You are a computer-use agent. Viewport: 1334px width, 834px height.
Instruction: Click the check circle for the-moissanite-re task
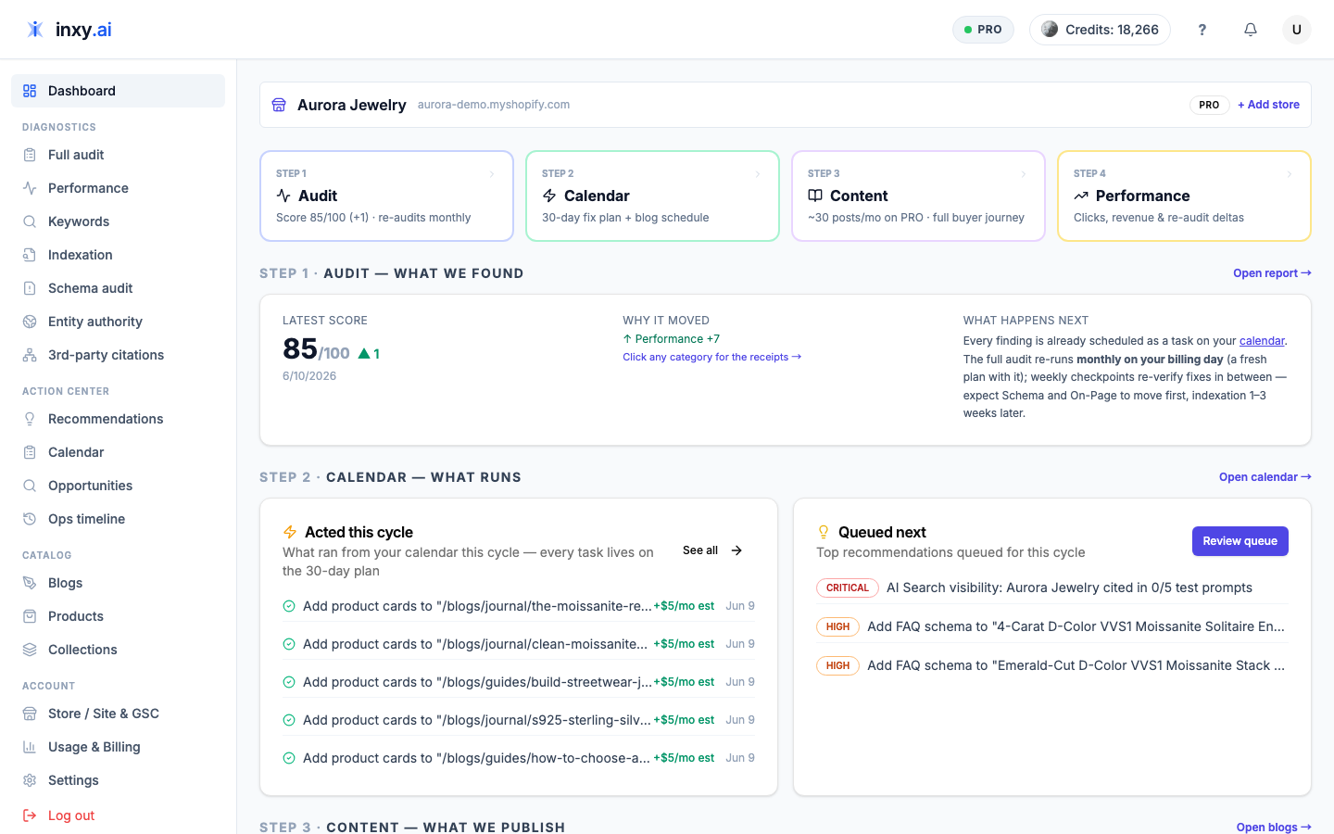tap(289, 606)
